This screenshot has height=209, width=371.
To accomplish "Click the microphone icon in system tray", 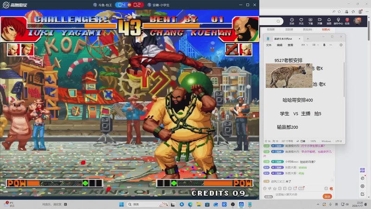I will [331, 204].
